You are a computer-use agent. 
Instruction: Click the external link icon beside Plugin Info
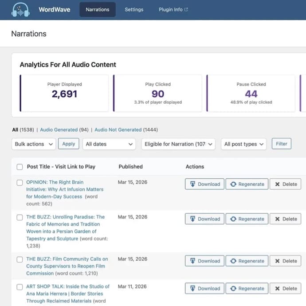tap(186, 10)
